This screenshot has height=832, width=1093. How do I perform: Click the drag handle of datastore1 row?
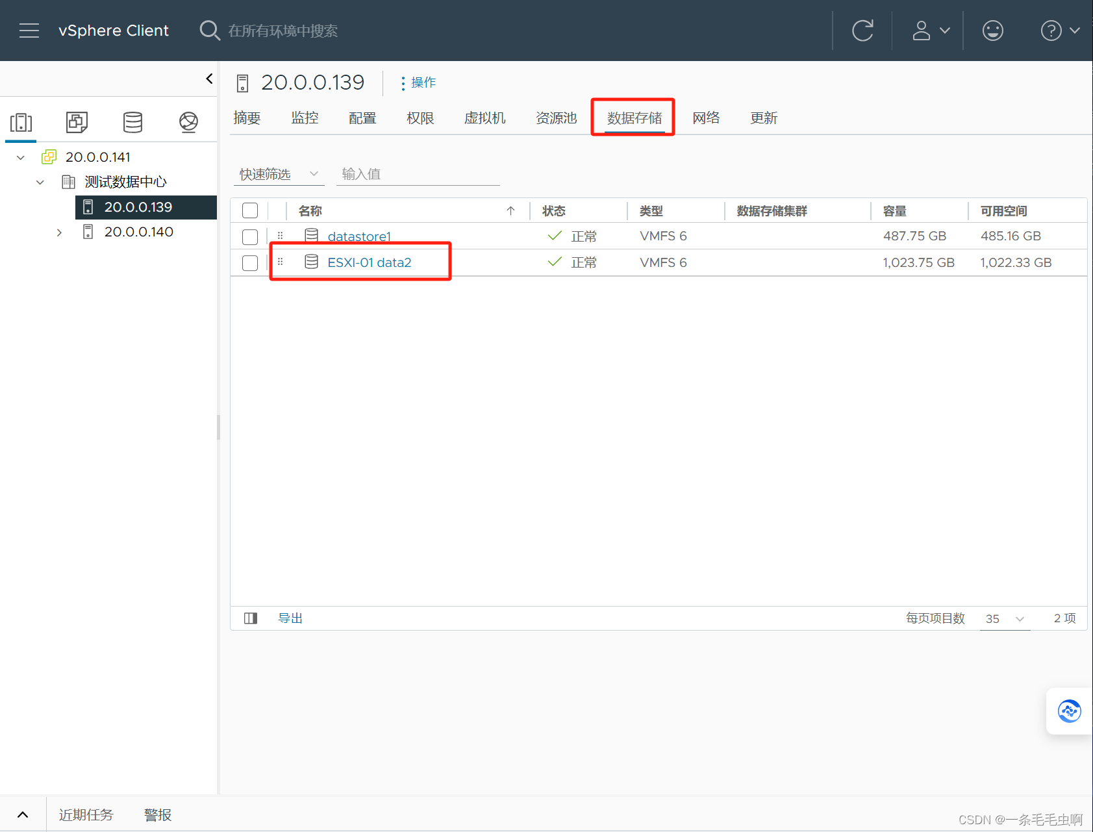(x=281, y=235)
